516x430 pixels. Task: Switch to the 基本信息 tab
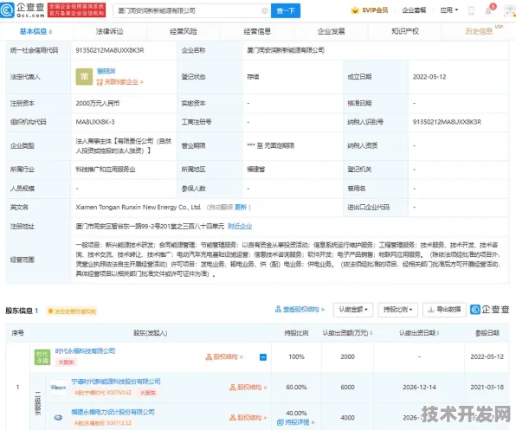click(x=35, y=31)
